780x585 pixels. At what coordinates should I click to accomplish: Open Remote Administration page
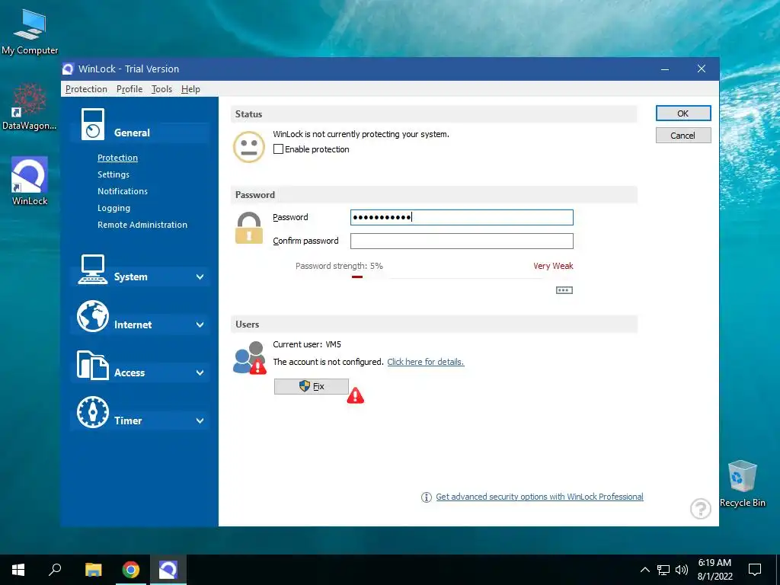click(142, 225)
